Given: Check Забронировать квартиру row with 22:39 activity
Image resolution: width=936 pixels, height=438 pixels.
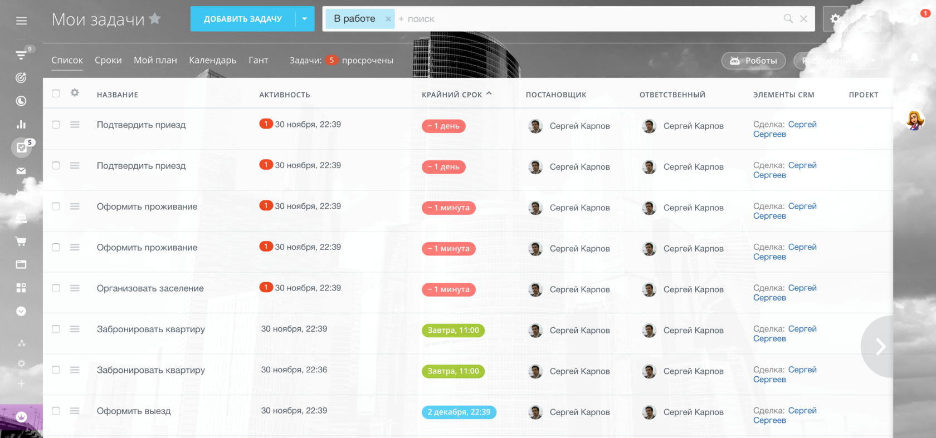Looking at the screenshot, I should pos(56,329).
